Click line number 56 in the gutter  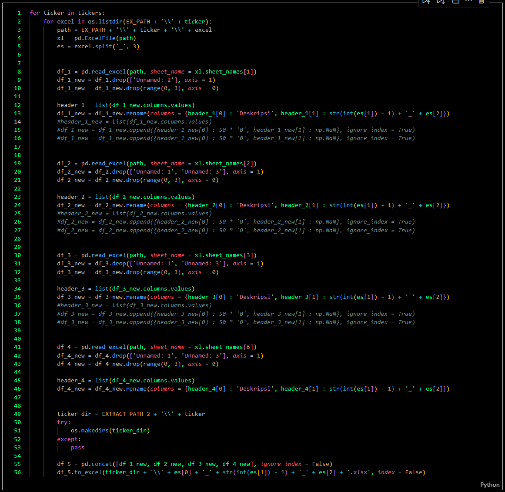coord(17,472)
